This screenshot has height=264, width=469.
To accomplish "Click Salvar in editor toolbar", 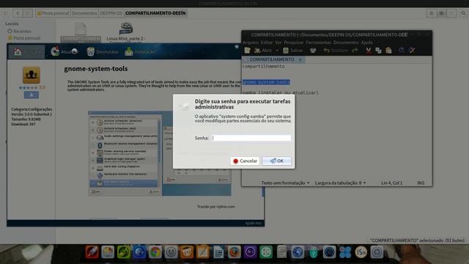I will tap(293, 51).
